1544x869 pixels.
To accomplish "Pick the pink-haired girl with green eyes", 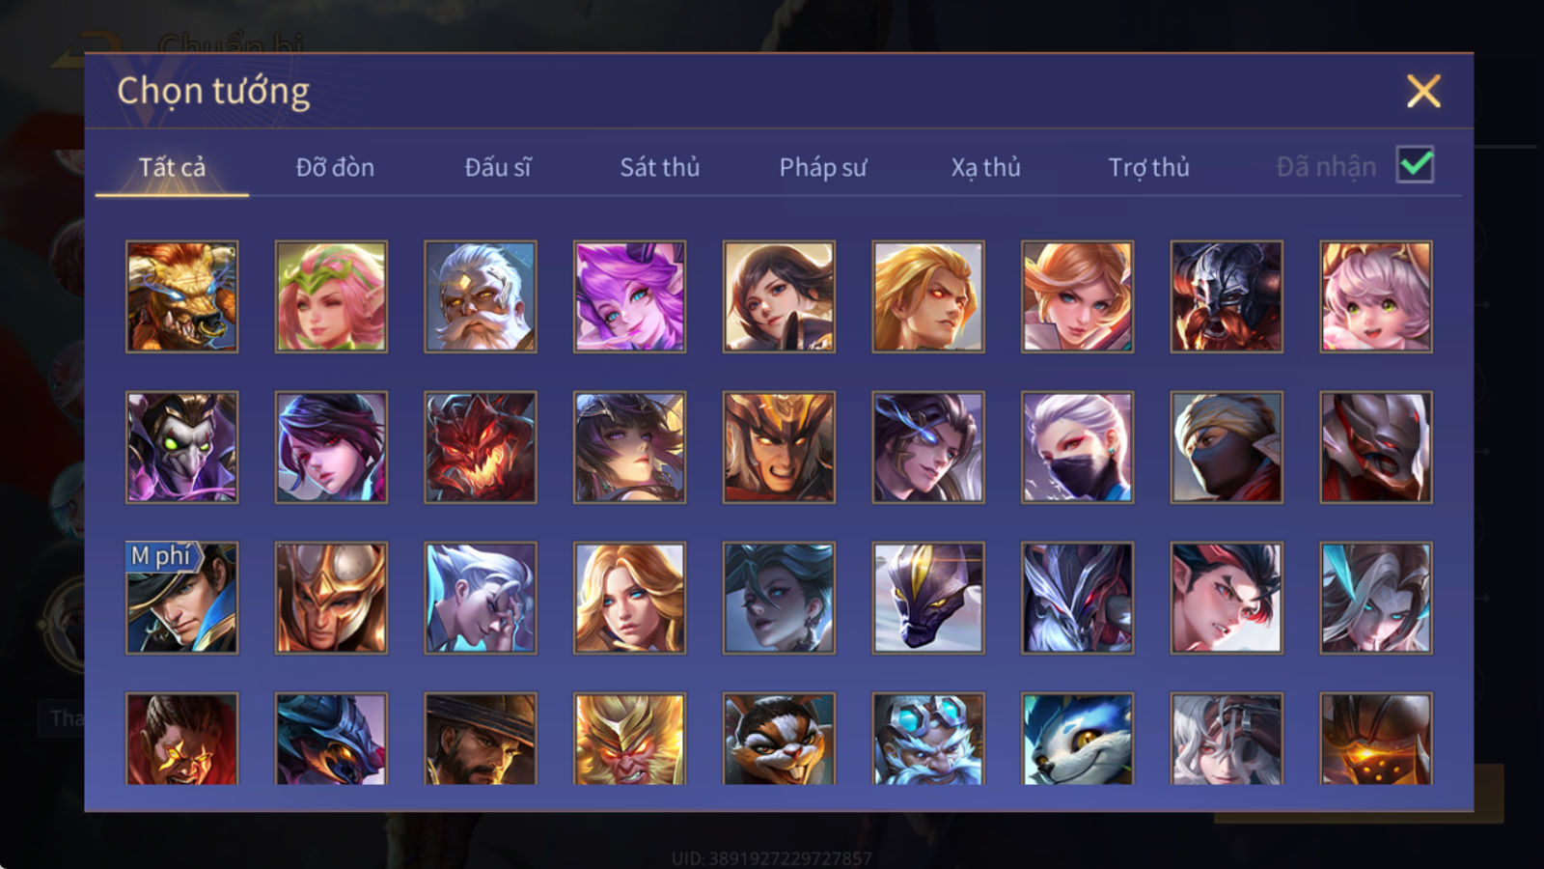I will (1376, 296).
